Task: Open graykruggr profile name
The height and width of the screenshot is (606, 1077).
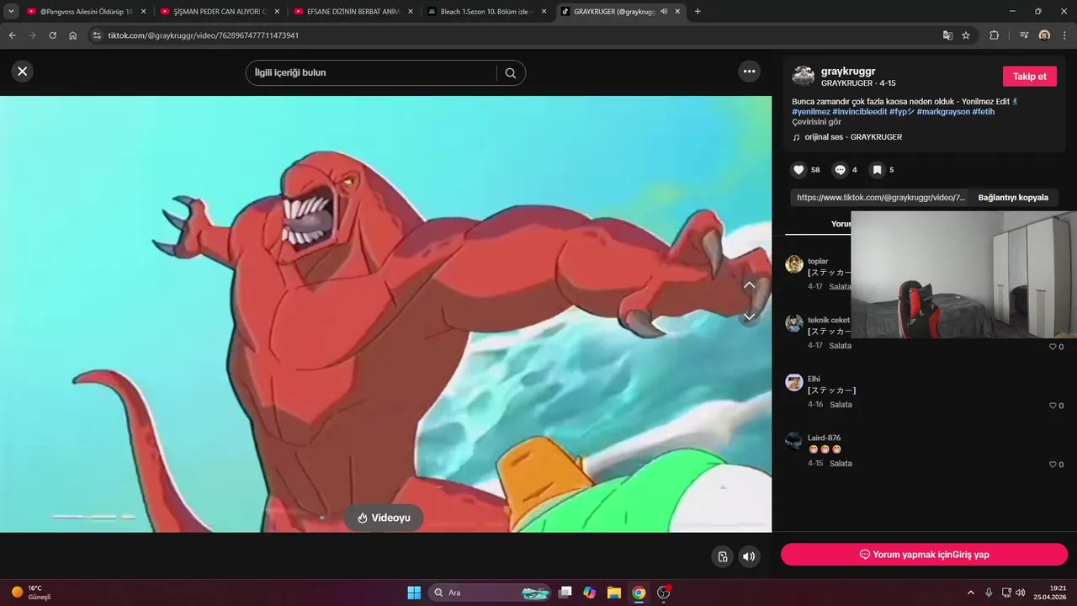Action: (848, 72)
